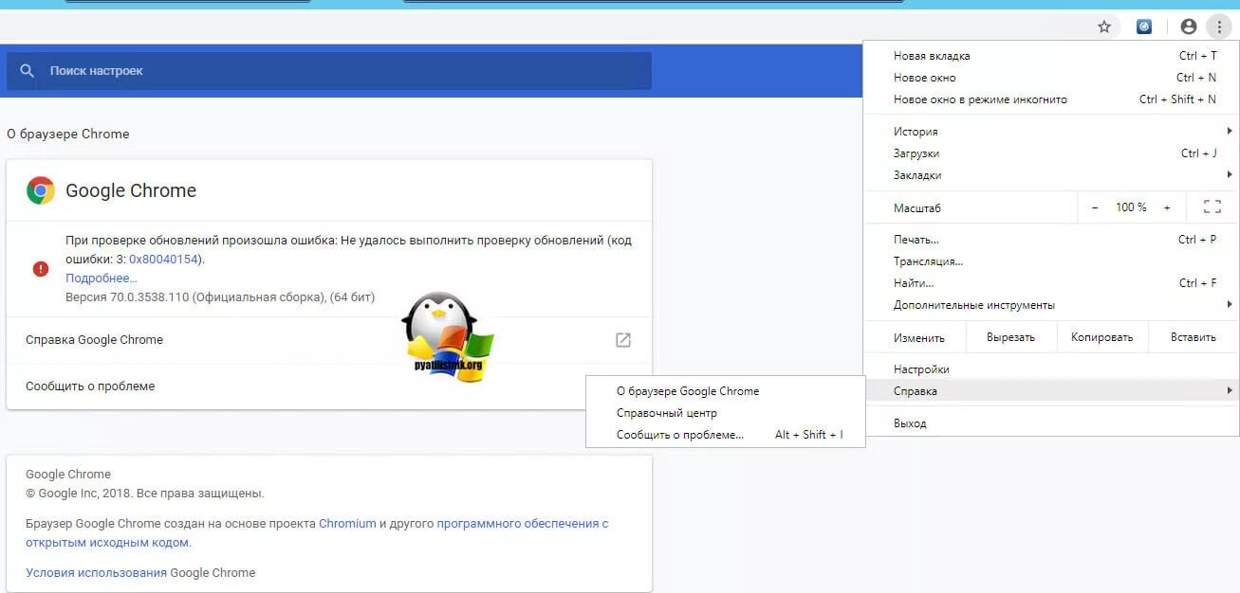Open Загрузки from the menu
Screen dimensions: 1240x593
1051,153
